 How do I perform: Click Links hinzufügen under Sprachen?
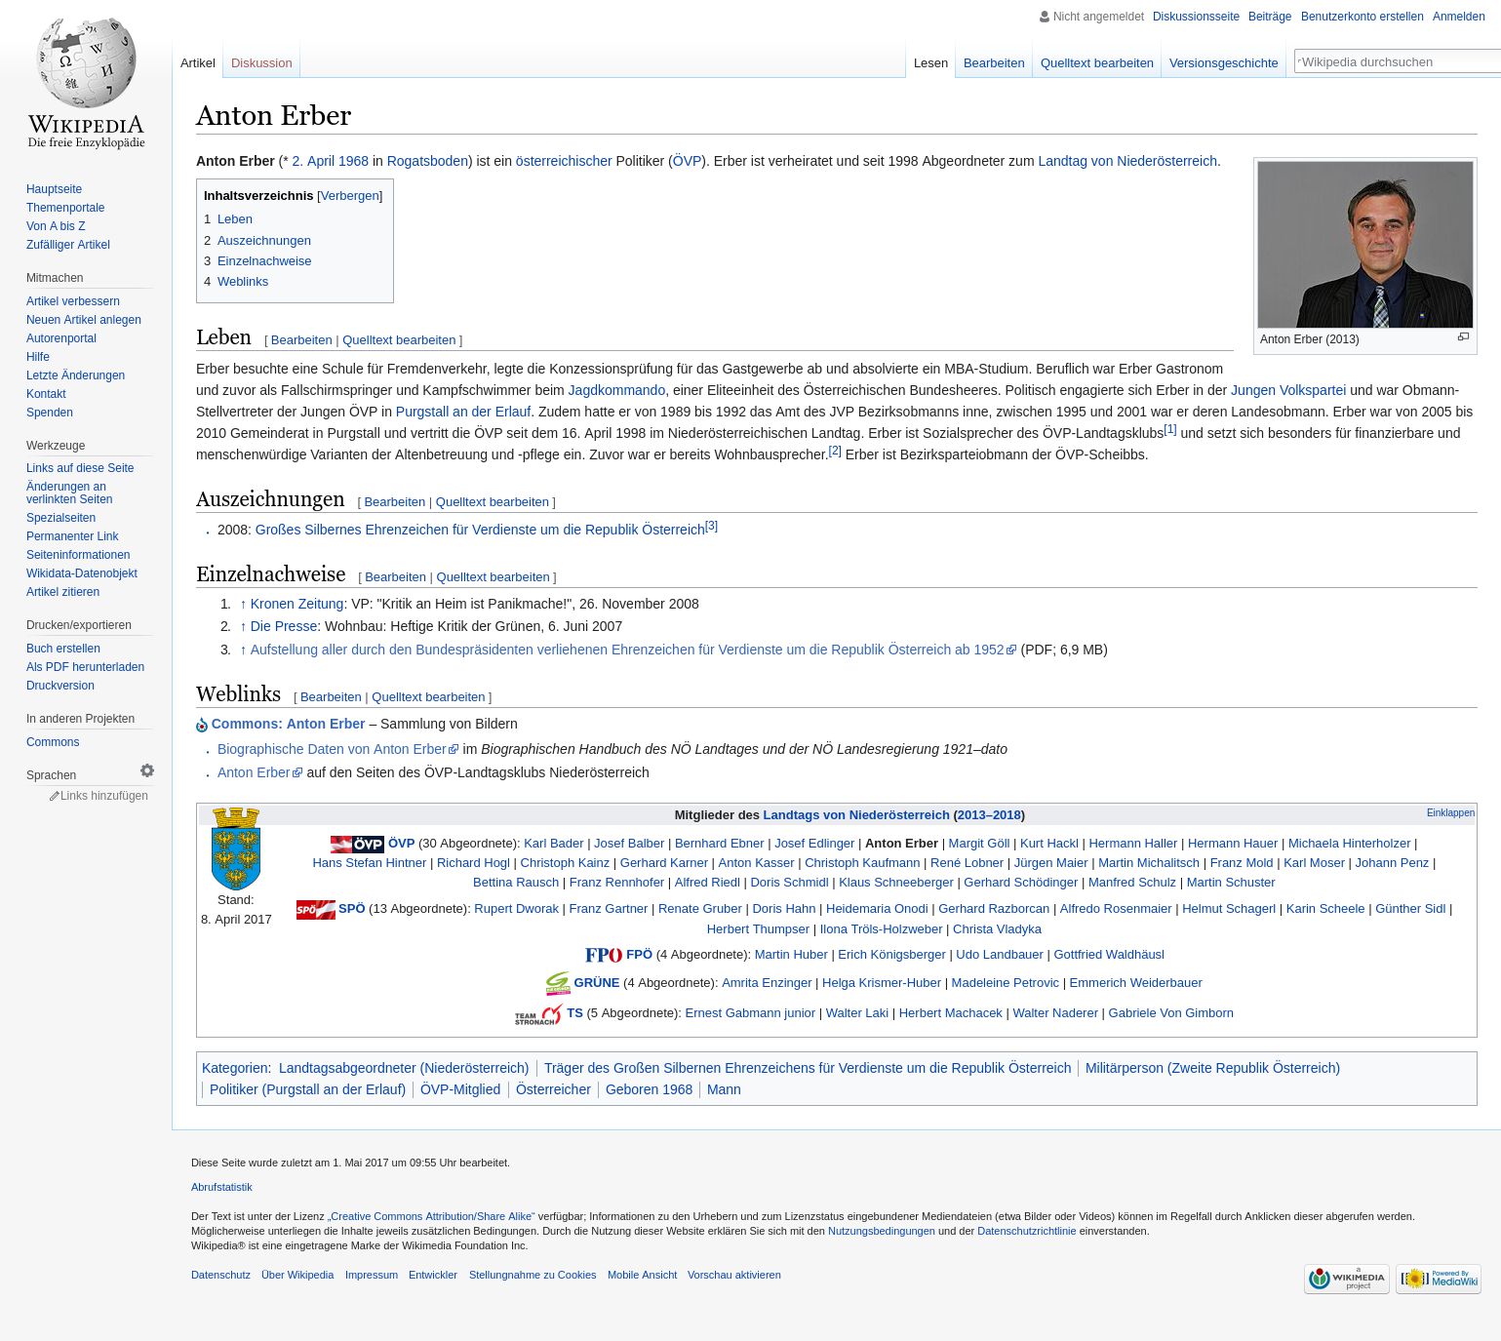tap(104, 796)
